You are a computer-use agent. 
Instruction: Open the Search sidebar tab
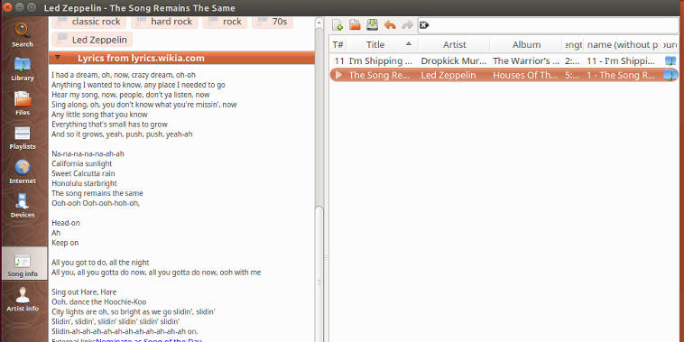[x=23, y=34]
